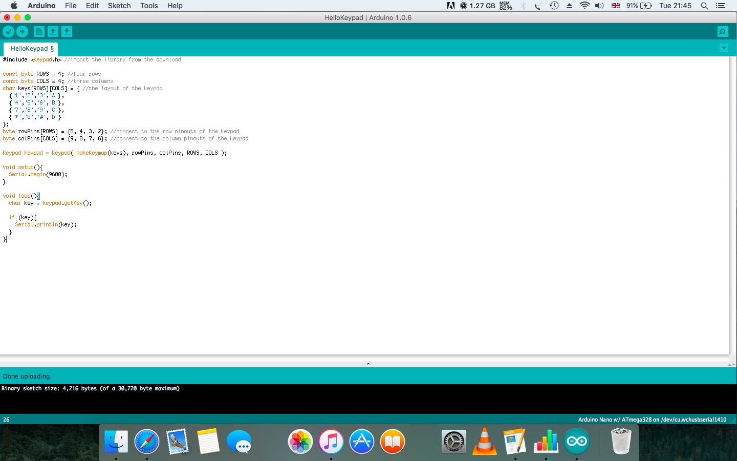Open Numbers chart icon in Dock
The image size is (737, 461).
pos(546,442)
